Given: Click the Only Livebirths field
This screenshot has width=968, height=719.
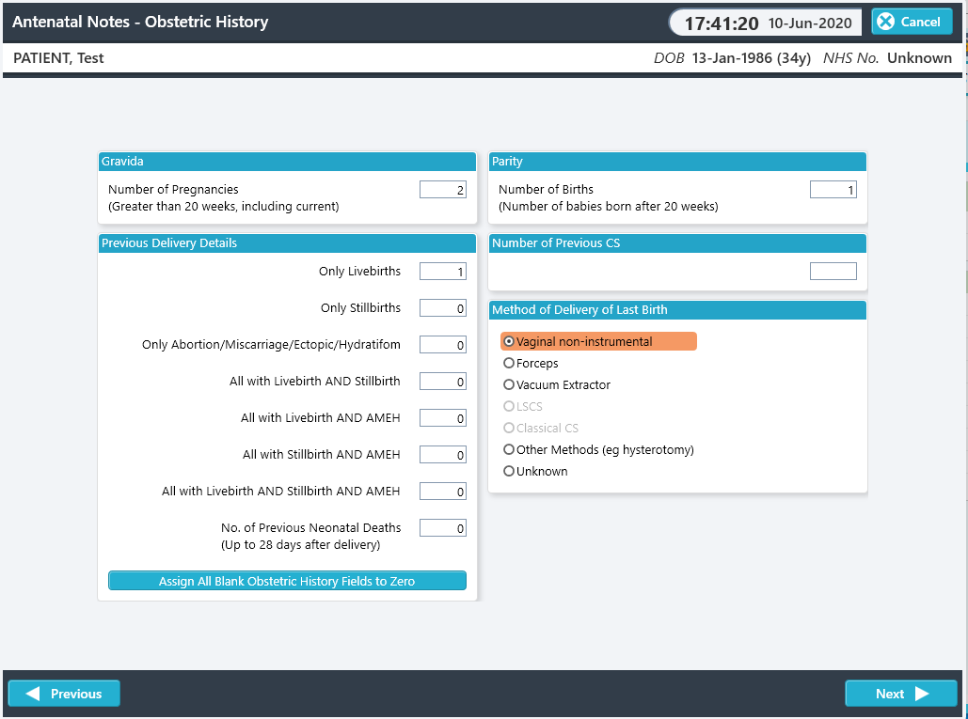Looking at the screenshot, I should coord(443,272).
